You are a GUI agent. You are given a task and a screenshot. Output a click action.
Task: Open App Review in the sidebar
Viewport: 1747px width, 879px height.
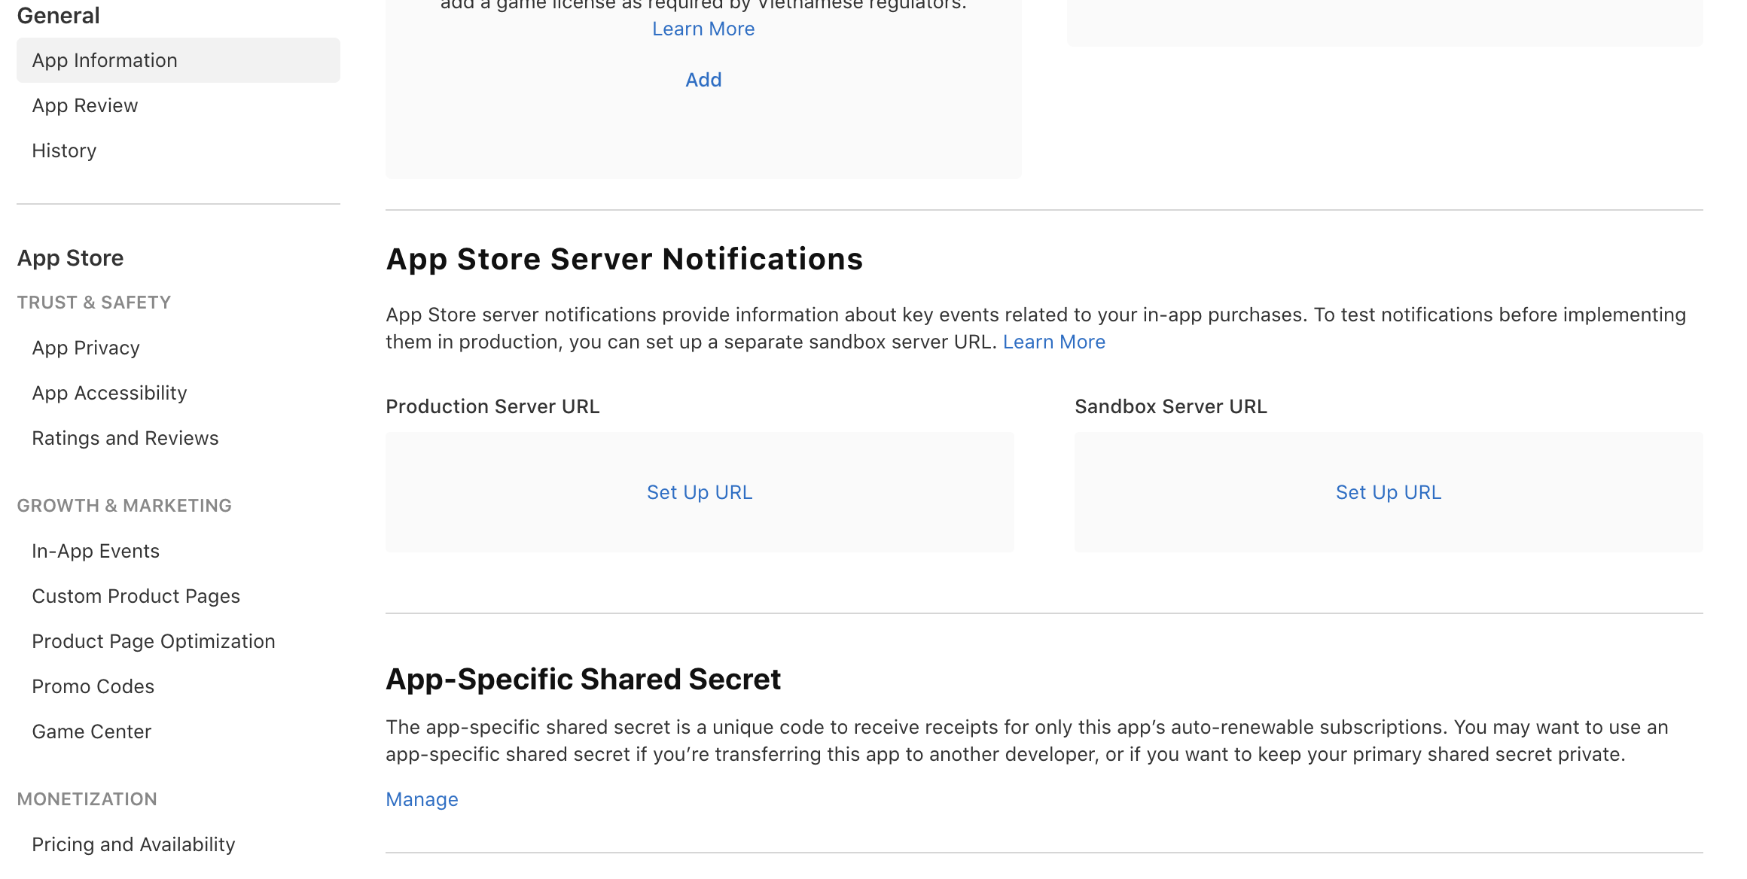point(84,105)
